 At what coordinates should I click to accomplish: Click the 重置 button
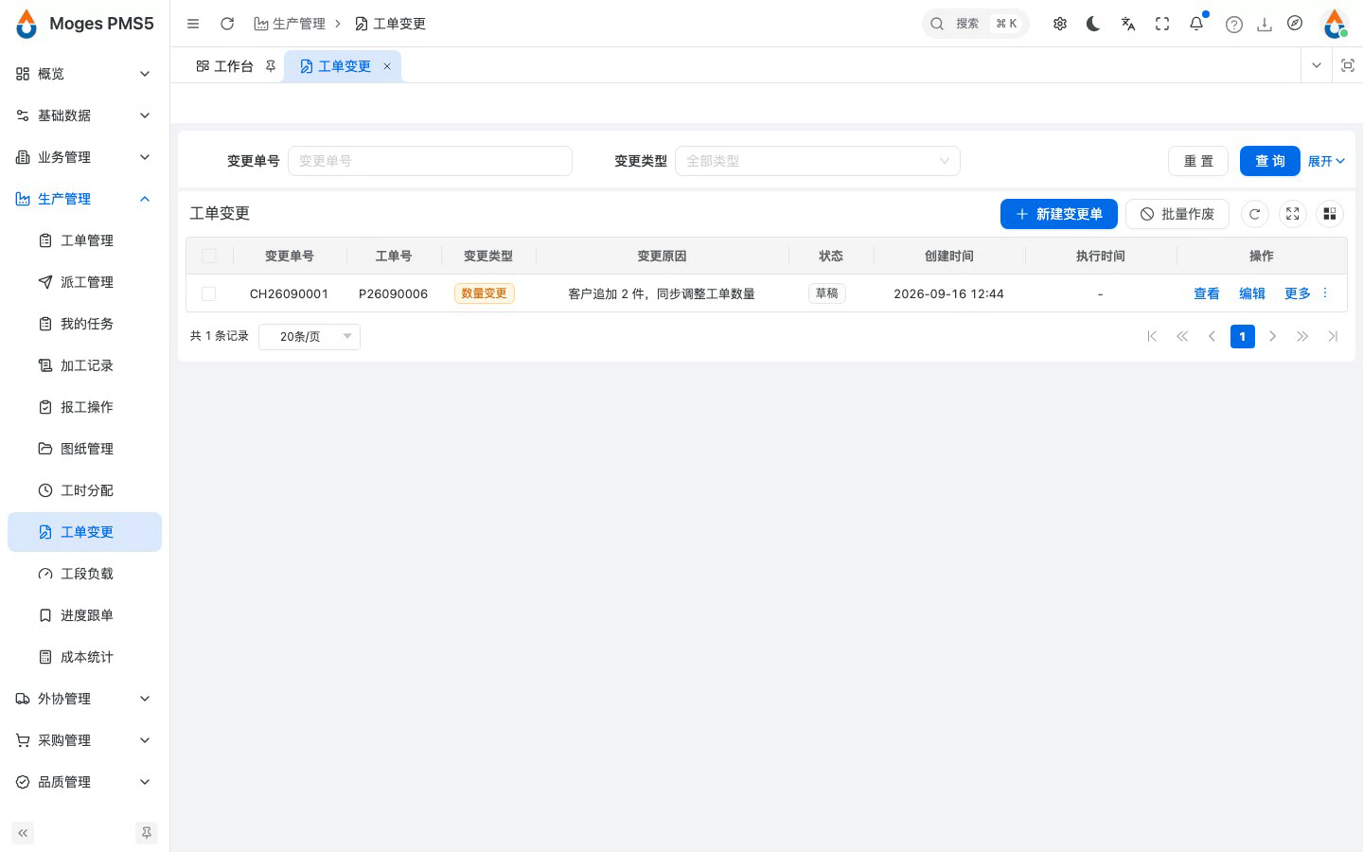coord(1198,161)
